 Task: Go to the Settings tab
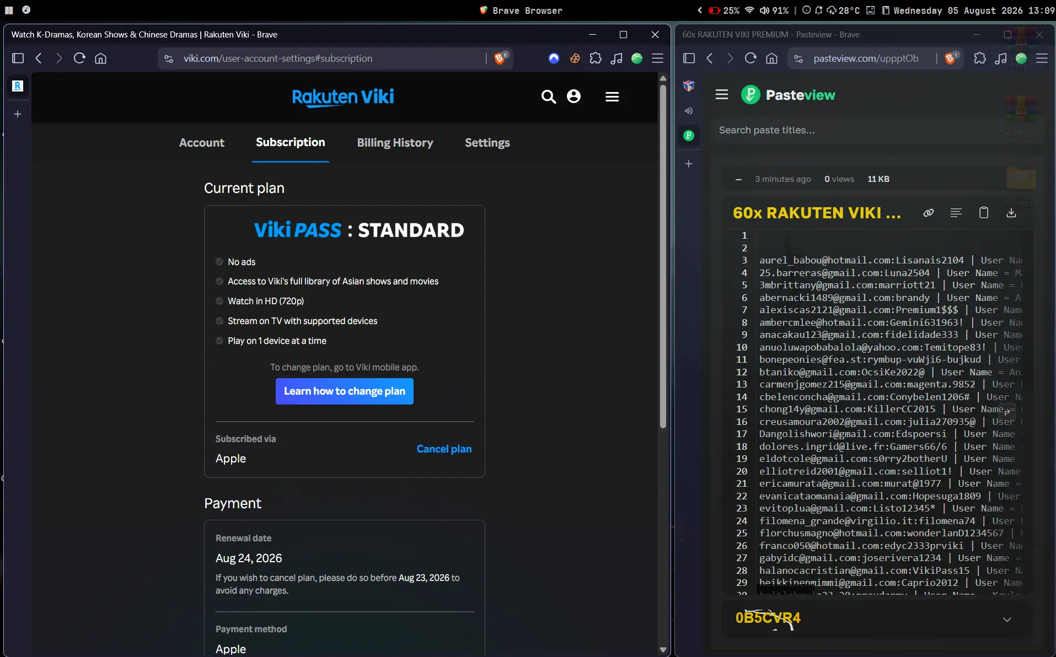[487, 143]
